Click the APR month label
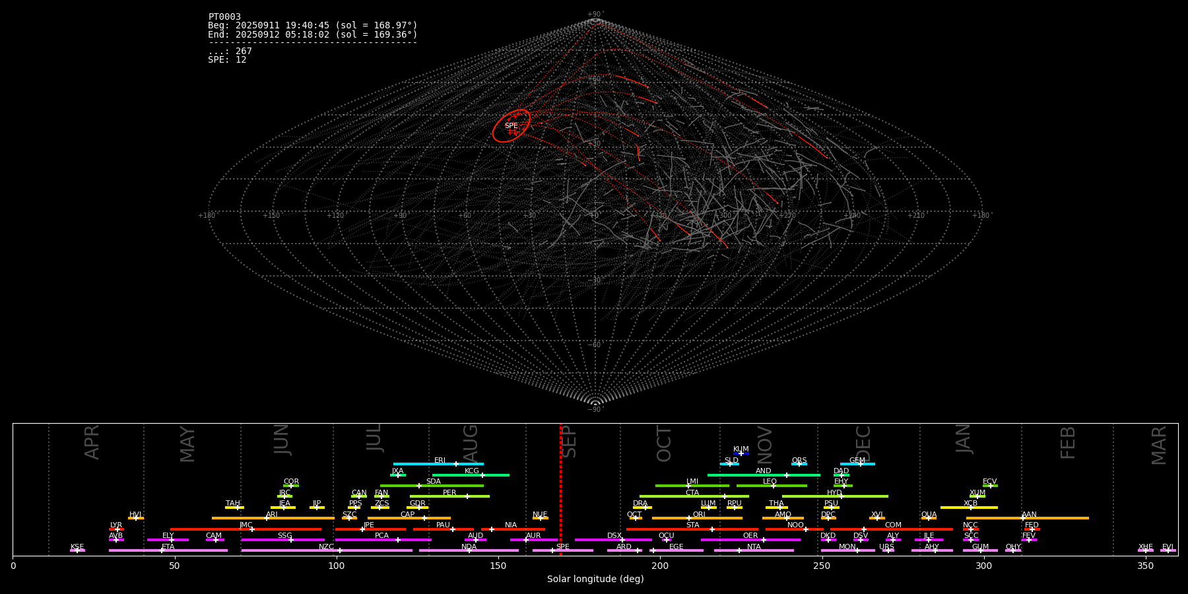The width and height of the screenshot is (1188, 594). click(92, 442)
